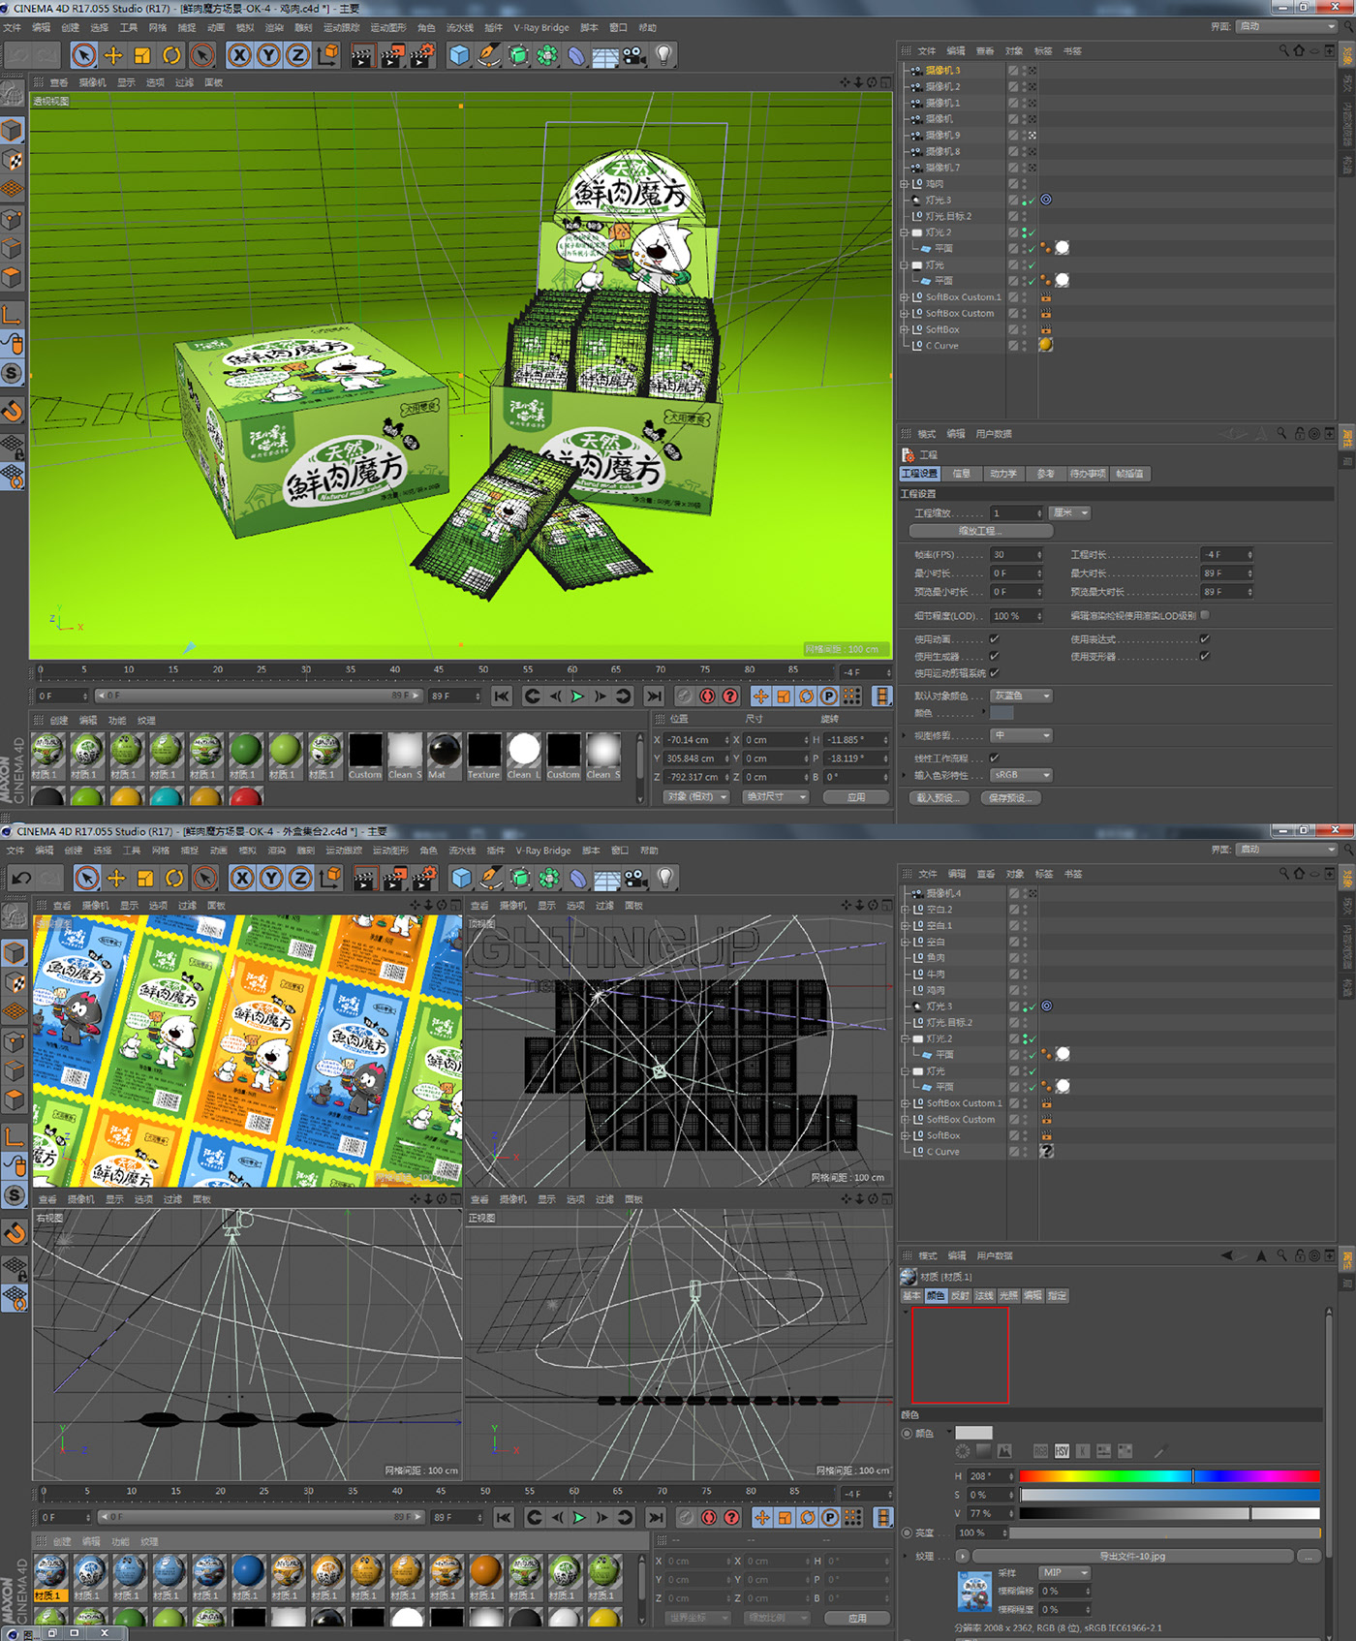The image size is (1356, 1641).
Task: Toggle 使用变形器 checkbox
Action: coord(1204,656)
